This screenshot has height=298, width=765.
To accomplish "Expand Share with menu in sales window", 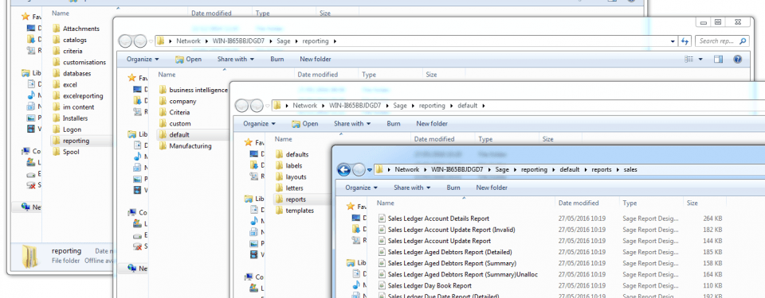I will 412,188.
